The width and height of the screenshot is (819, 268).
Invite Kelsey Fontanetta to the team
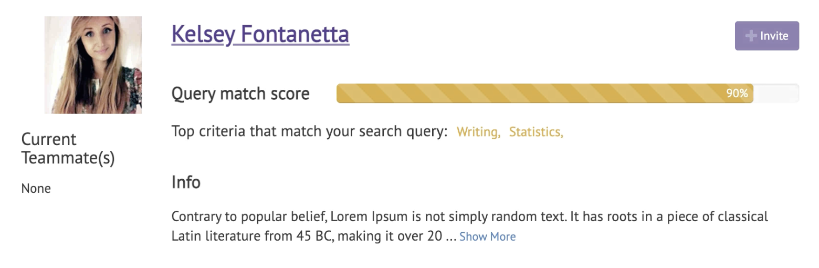(767, 36)
